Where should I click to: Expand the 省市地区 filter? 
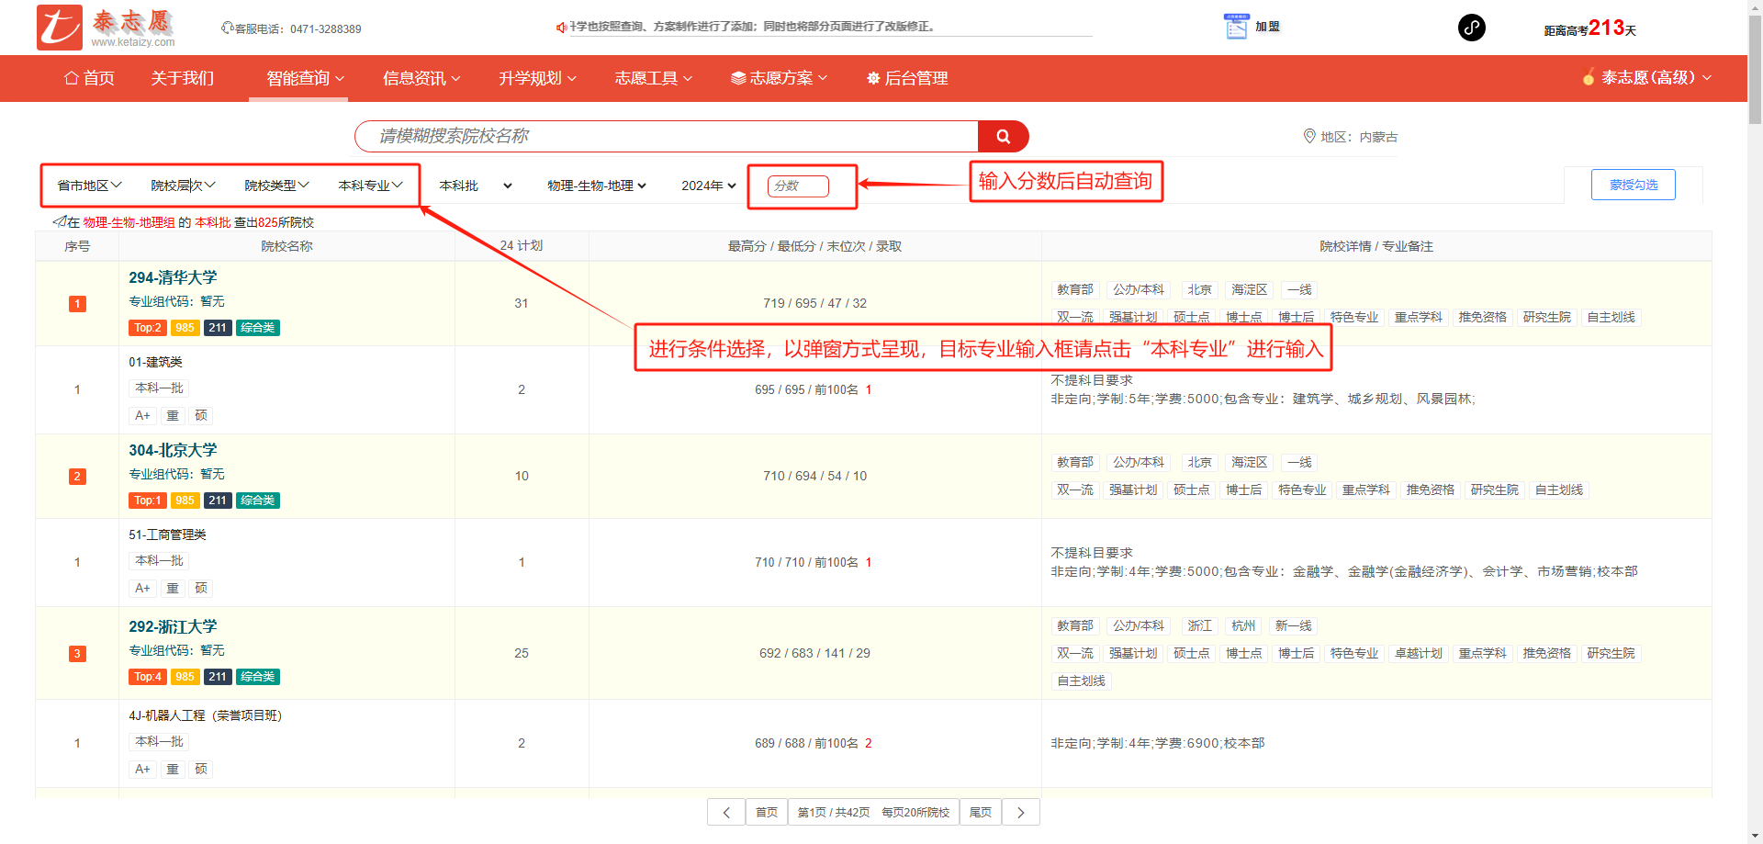(x=89, y=186)
